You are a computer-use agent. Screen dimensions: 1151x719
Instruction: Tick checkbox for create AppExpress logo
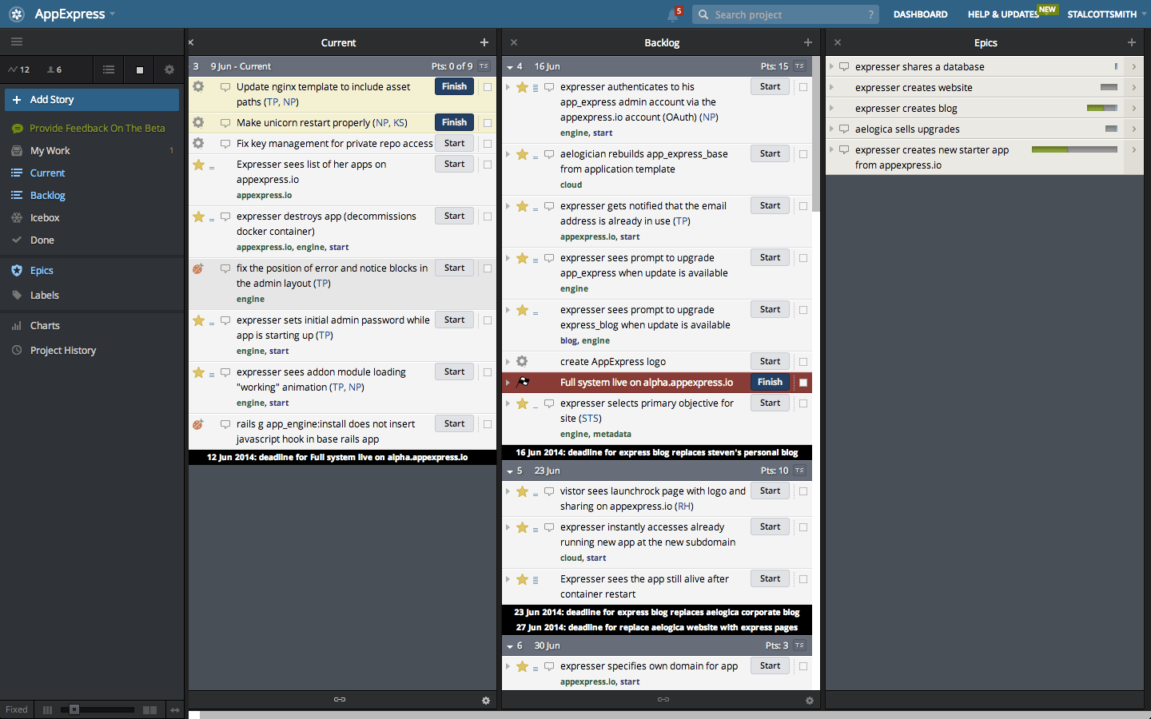(803, 362)
